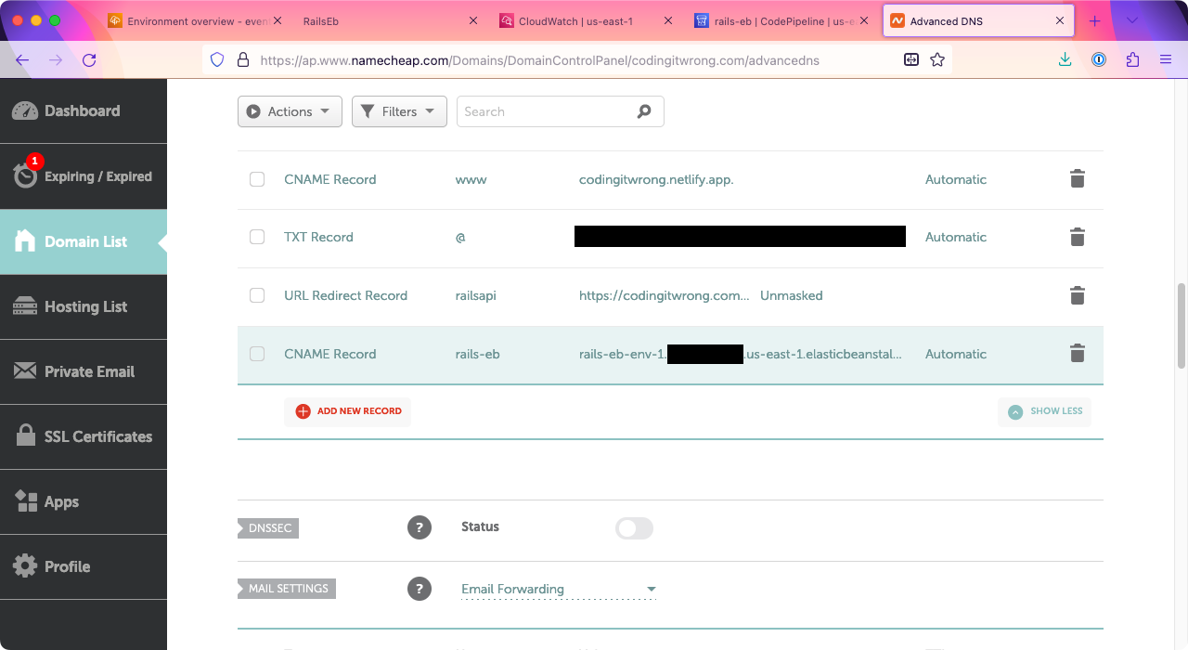Open the Email Forwarding mail settings dropdown

[x=559, y=589]
